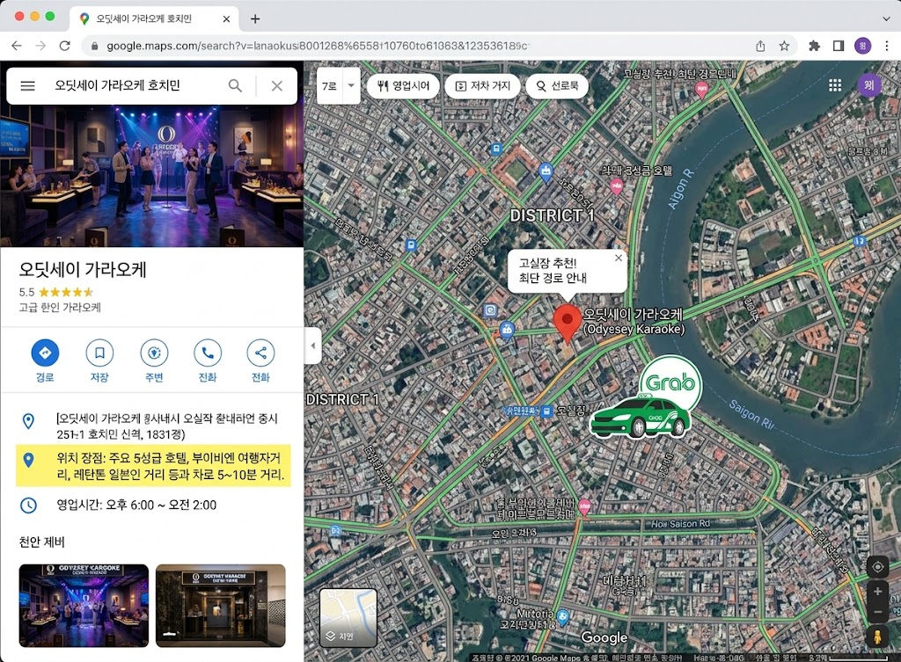Screen dimensions: 901x662
Task: Click the yellow Street View pegman
Action: [877, 638]
